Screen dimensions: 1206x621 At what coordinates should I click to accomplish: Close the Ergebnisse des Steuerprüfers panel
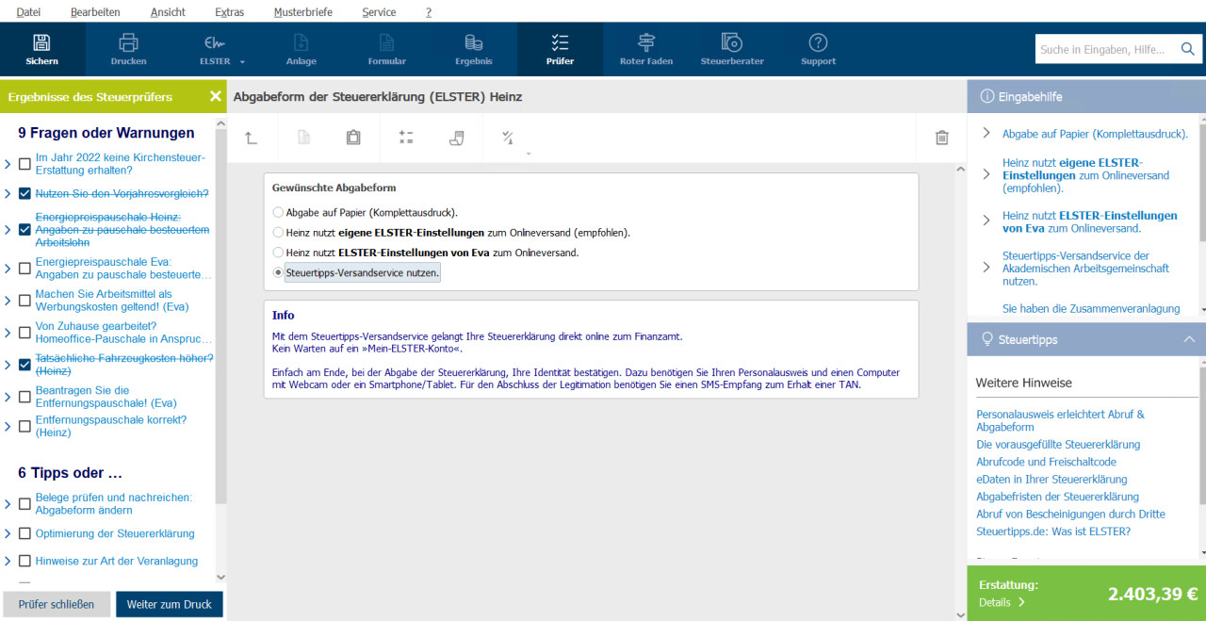[215, 96]
